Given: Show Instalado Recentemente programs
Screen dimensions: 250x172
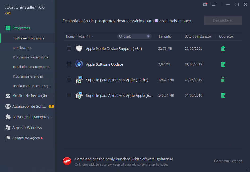Looking at the screenshot, I should [x=31, y=67].
